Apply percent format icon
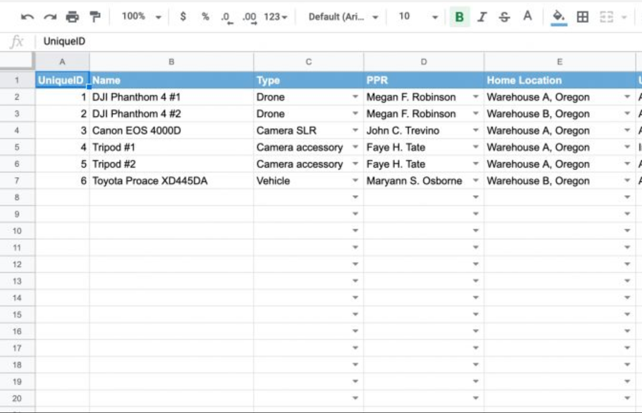The image size is (642, 413). [x=205, y=17]
